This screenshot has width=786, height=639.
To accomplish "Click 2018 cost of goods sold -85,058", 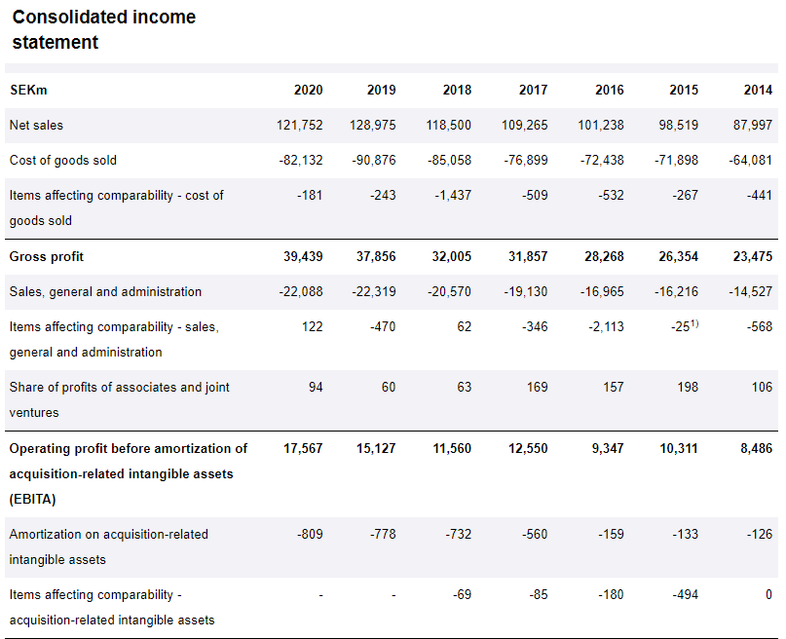I will 449,161.
